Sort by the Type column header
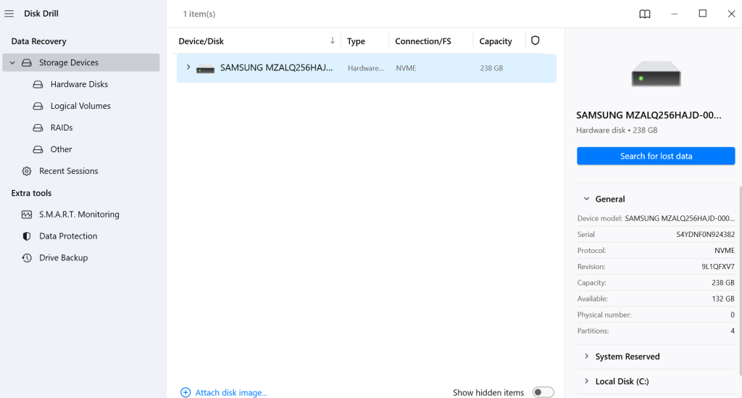Viewport: 742px width, 398px height. (356, 41)
